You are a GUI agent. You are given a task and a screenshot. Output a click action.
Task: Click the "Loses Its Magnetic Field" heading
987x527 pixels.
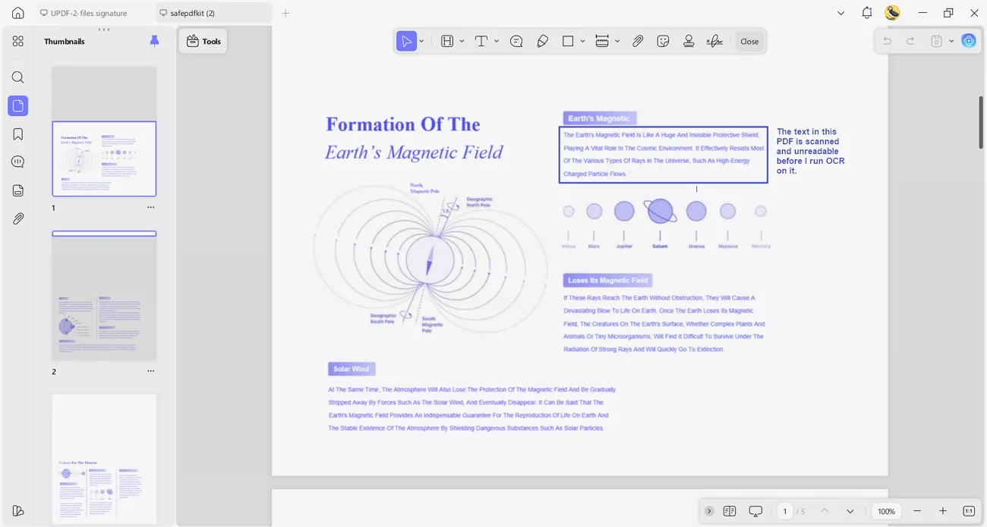point(607,280)
